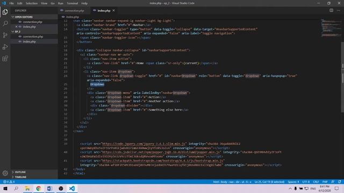The width and height of the screenshot is (344, 193).
Task: Open the OBS app from taskbar
Action: pos(61,188)
